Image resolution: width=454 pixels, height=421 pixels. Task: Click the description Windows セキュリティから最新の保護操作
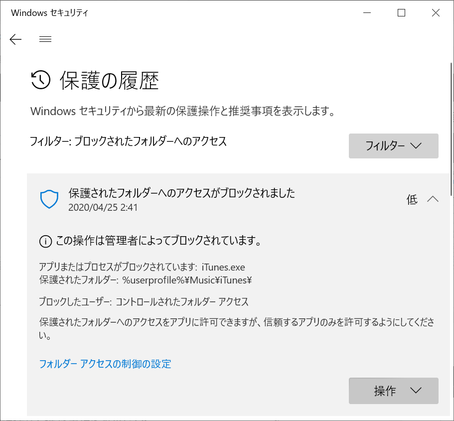pos(182,111)
